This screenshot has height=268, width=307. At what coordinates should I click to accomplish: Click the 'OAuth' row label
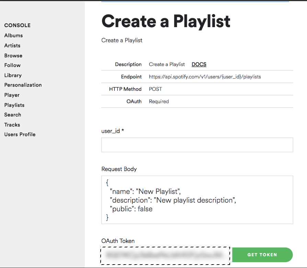(x=134, y=101)
